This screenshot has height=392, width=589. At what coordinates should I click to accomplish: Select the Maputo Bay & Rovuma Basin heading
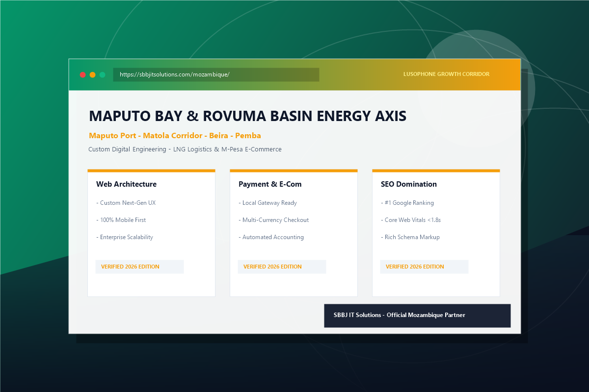[247, 116]
